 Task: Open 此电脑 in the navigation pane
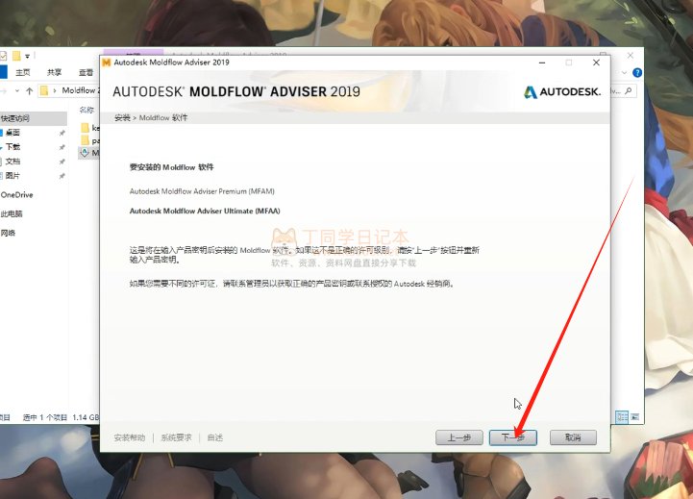click(x=12, y=213)
